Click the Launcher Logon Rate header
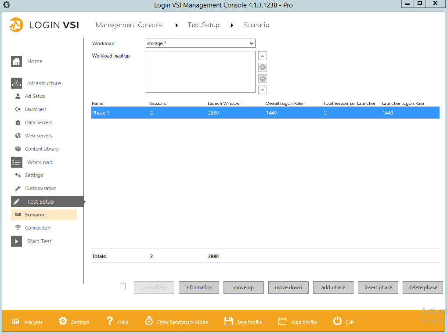Screen dimensions: 447x334 point(403,104)
